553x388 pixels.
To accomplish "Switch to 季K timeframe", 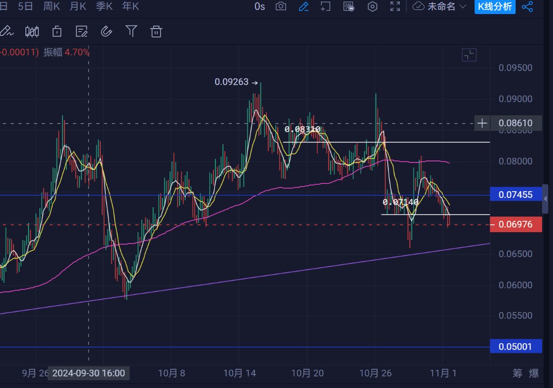I will [104, 6].
